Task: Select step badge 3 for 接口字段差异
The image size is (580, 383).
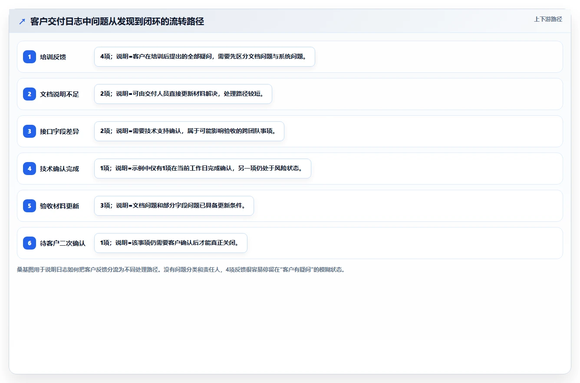Action: click(x=30, y=131)
